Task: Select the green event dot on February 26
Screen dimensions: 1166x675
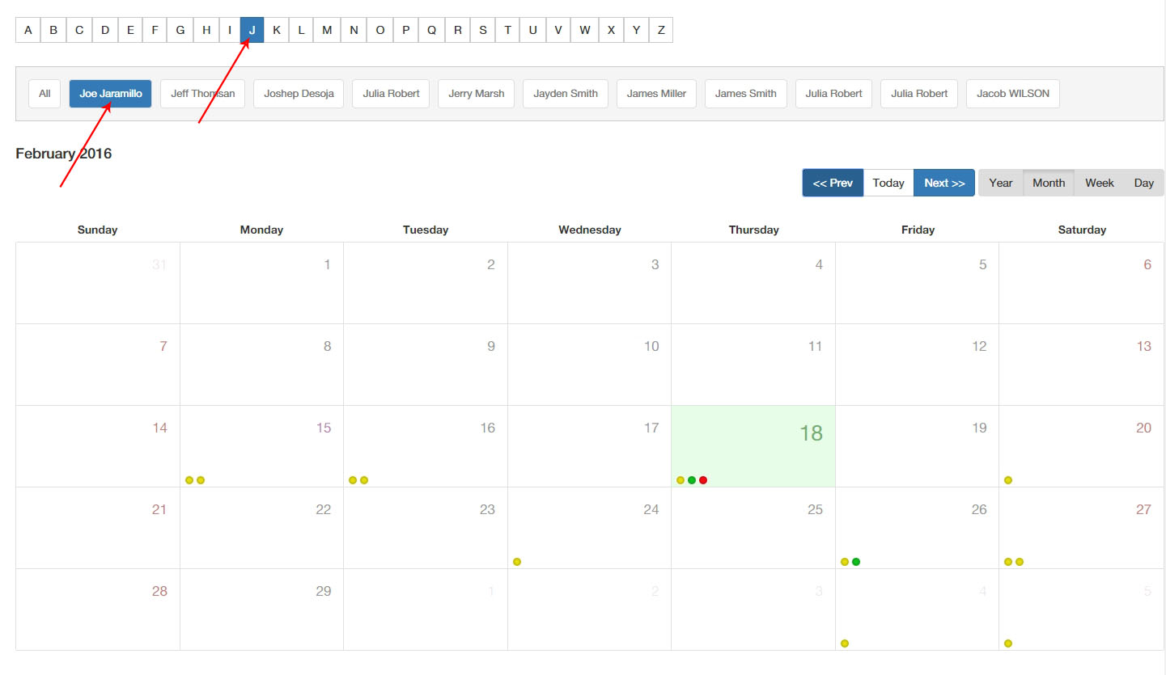Action: [x=856, y=562]
